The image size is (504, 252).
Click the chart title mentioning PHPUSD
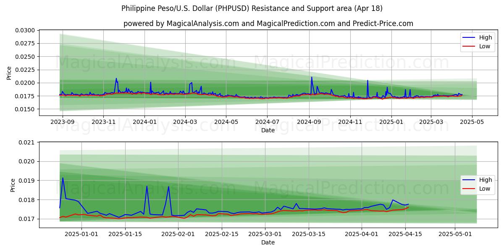252,8
